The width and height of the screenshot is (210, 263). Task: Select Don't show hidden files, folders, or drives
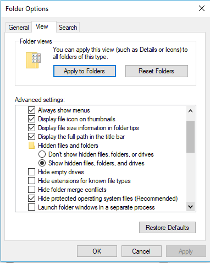(42, 154)
